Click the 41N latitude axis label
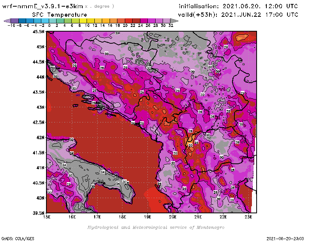The width and height of the screenshot is (312, 241). (x=40, y=168)
